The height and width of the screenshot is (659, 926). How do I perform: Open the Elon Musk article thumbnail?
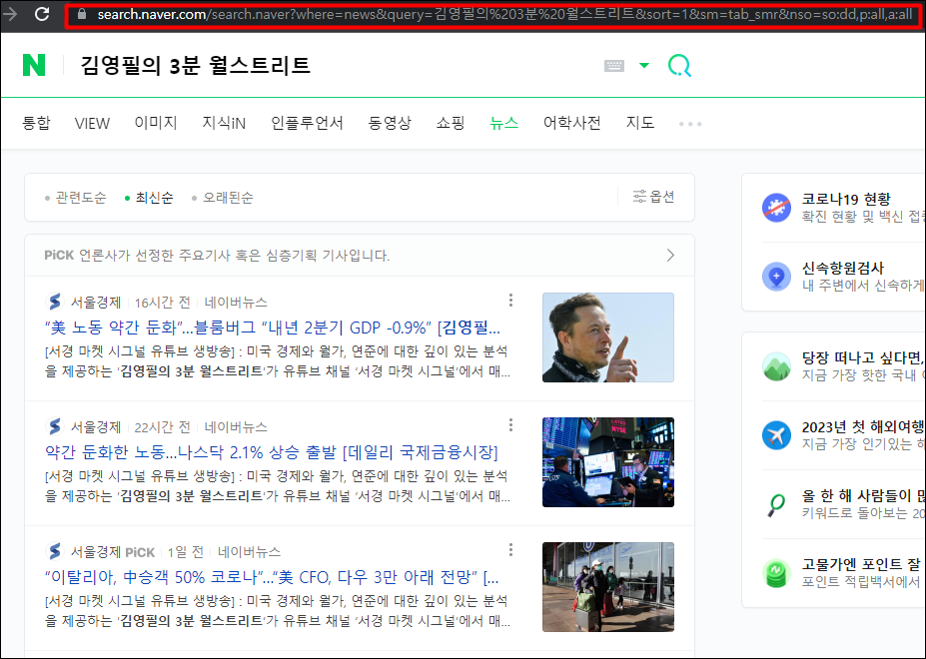point(608,337)
